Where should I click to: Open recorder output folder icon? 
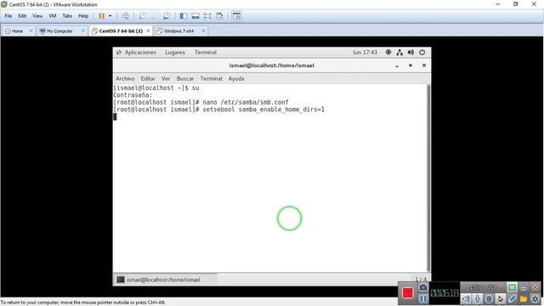[x=524, y=298]
